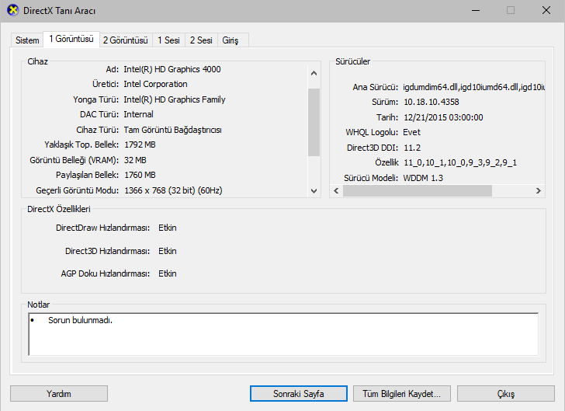565x411 pixels.
Task: Click the '1792 MB' total memory value
Action: click(x=140, y=145)
